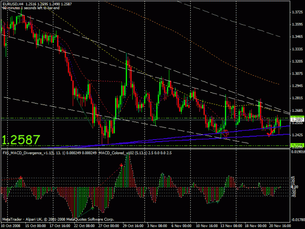The width and height of the screenshot is (305, 229).
Task: Click the 1.3205 price axis label
Action: click(x=297, y=62)
